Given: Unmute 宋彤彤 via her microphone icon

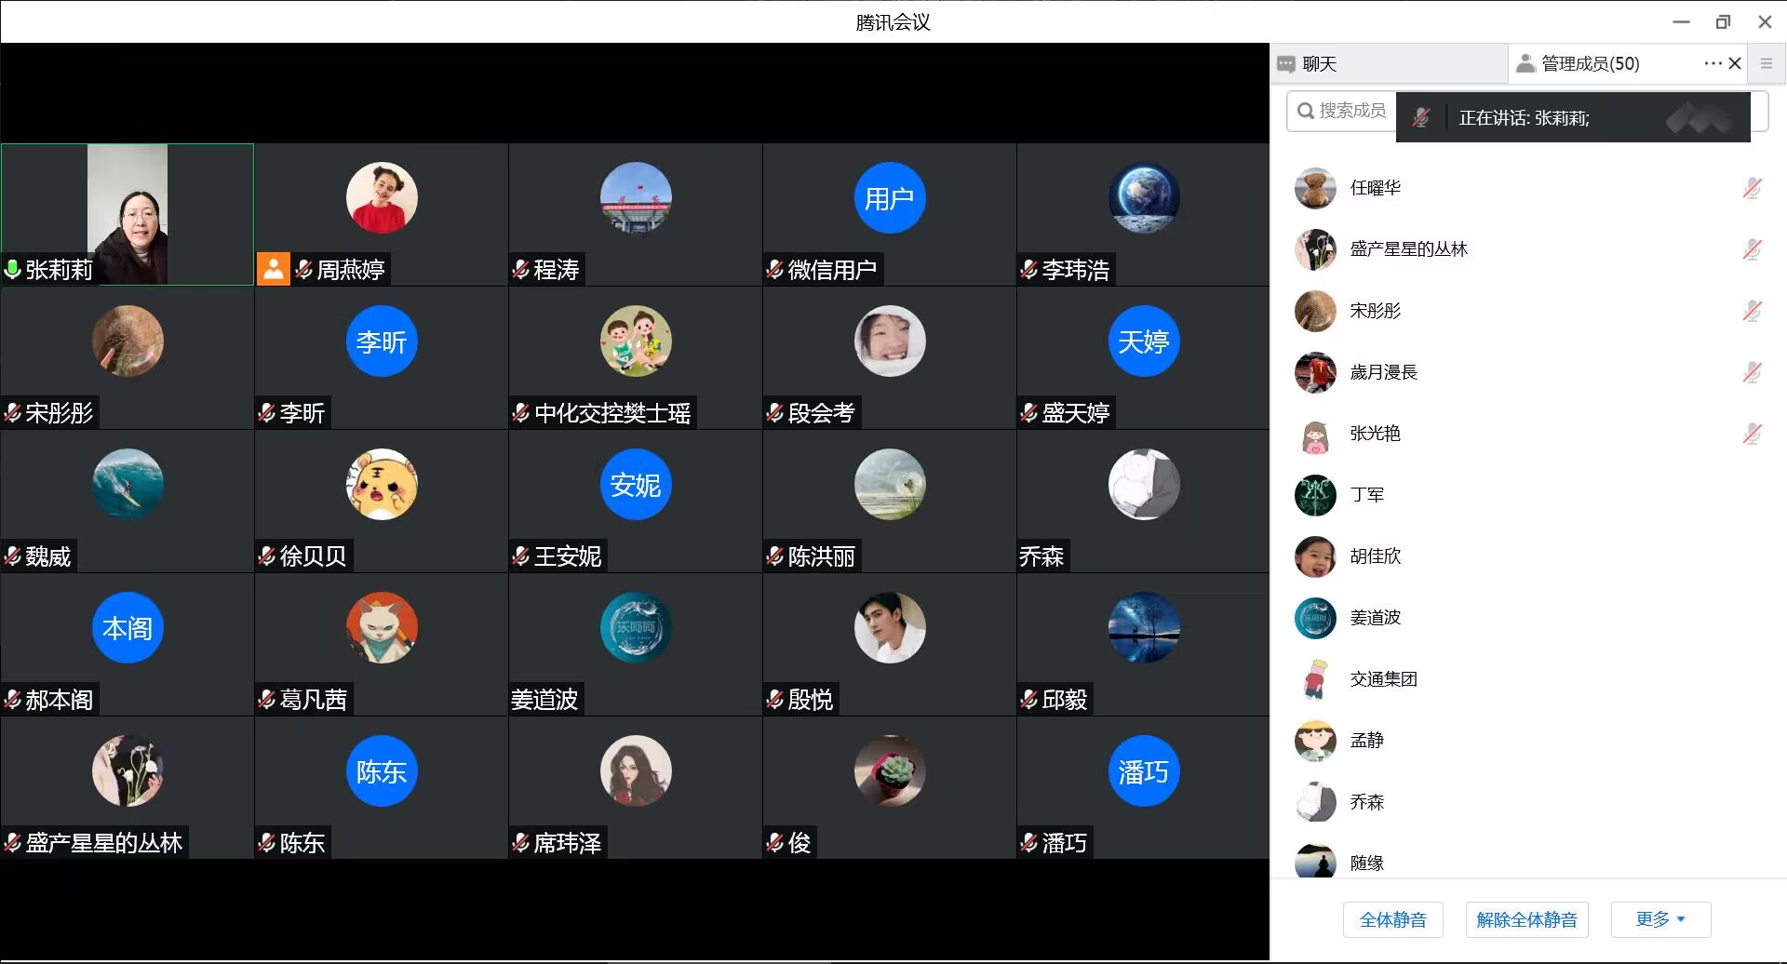Looking at the screenshot, I should tap(1752, 311).
